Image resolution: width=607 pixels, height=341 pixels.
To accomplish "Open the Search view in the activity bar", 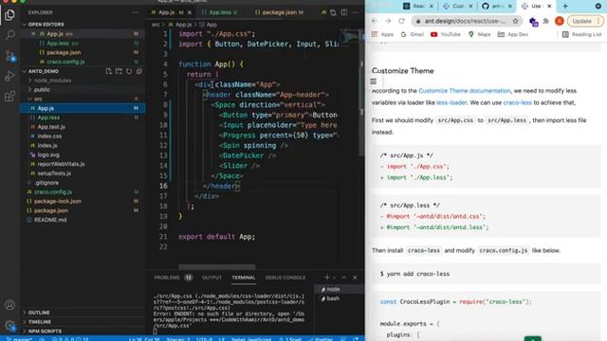I will coord(9,35).
